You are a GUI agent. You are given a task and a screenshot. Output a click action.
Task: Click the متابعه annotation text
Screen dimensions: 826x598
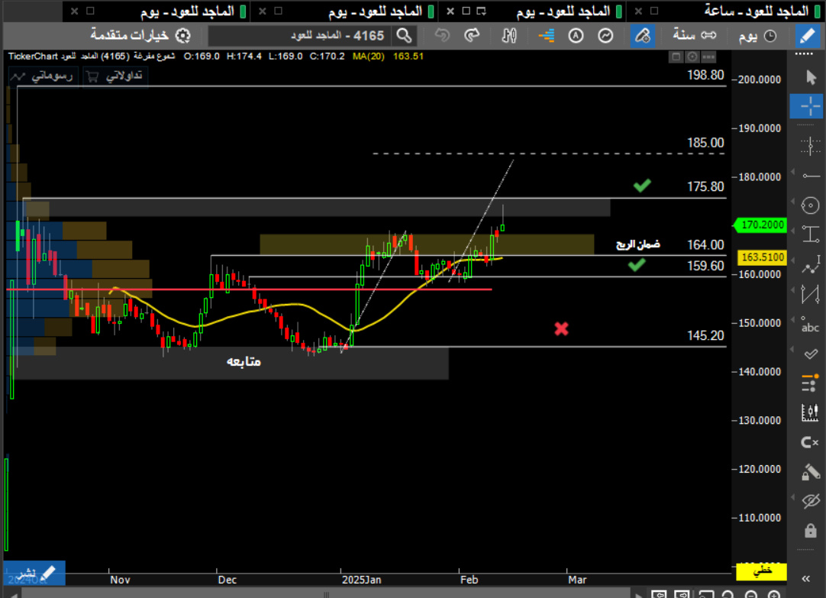(x=244, y=361)
